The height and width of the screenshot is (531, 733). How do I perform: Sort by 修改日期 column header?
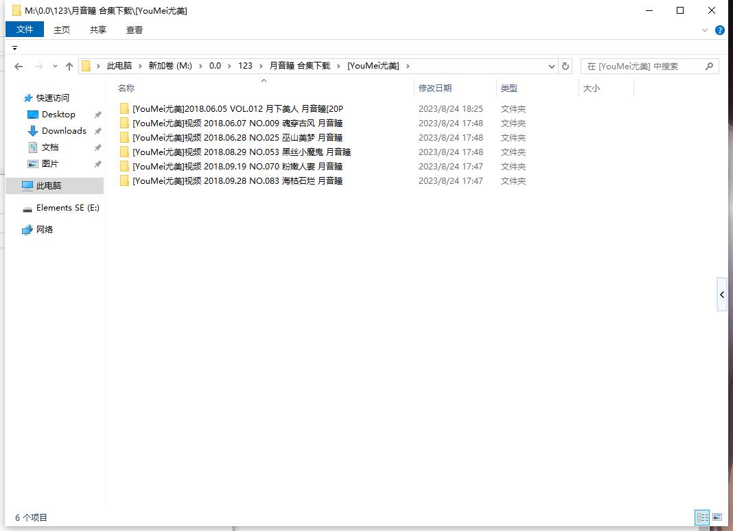pos(434,88)
